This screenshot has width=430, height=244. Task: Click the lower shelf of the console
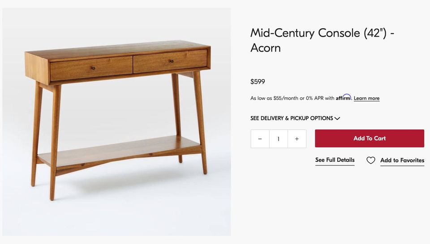(x=121, y=149)
